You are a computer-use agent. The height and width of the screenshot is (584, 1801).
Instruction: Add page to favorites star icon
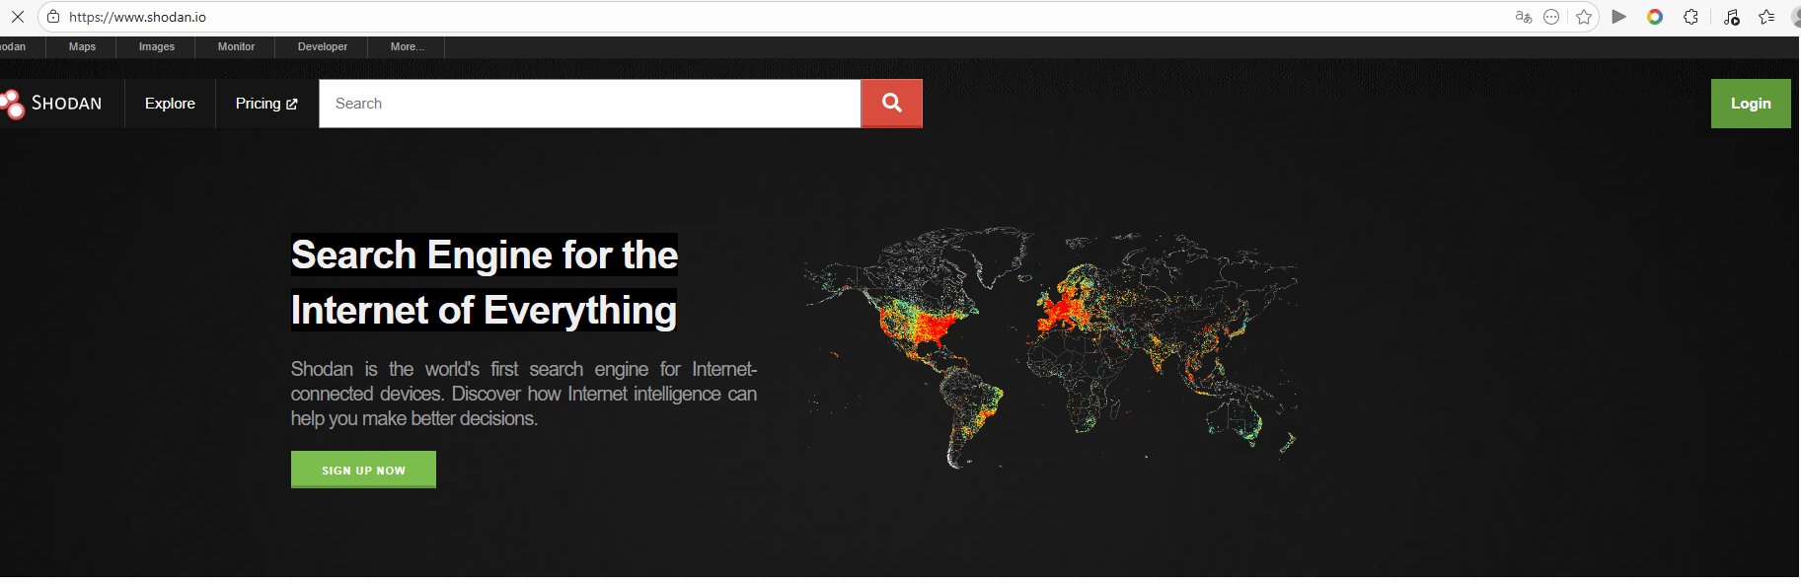(x=1584, y=17)
